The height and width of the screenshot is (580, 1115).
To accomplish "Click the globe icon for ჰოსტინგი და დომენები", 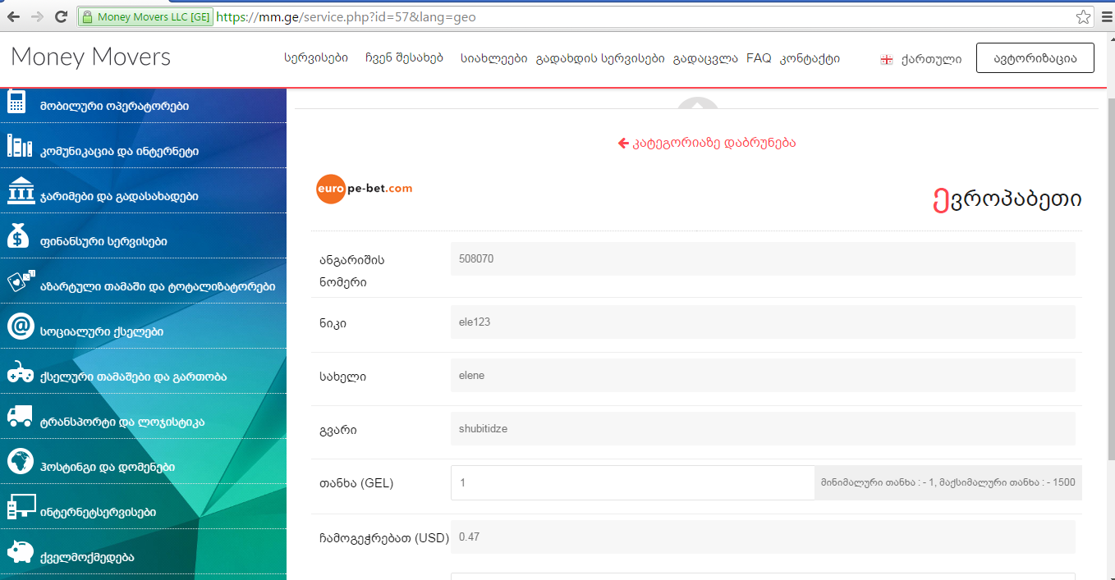I will (x=20, y=461).
